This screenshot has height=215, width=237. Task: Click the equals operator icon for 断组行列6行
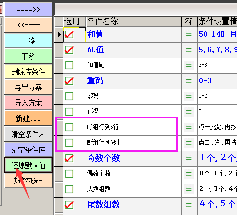click(x=189, y=127)
